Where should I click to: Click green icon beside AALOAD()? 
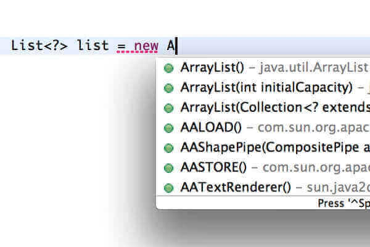pos(168,128)
